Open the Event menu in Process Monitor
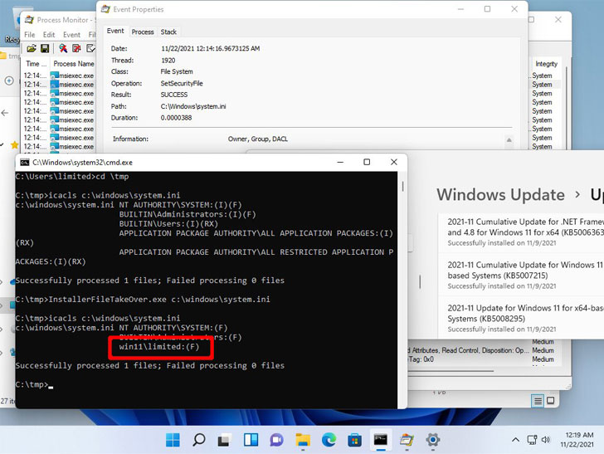 (72, 35)
